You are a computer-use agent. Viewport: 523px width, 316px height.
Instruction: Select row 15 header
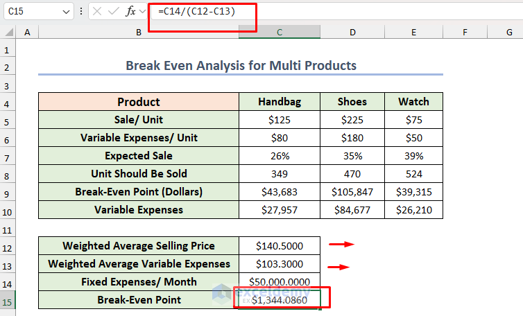(8, 300)
